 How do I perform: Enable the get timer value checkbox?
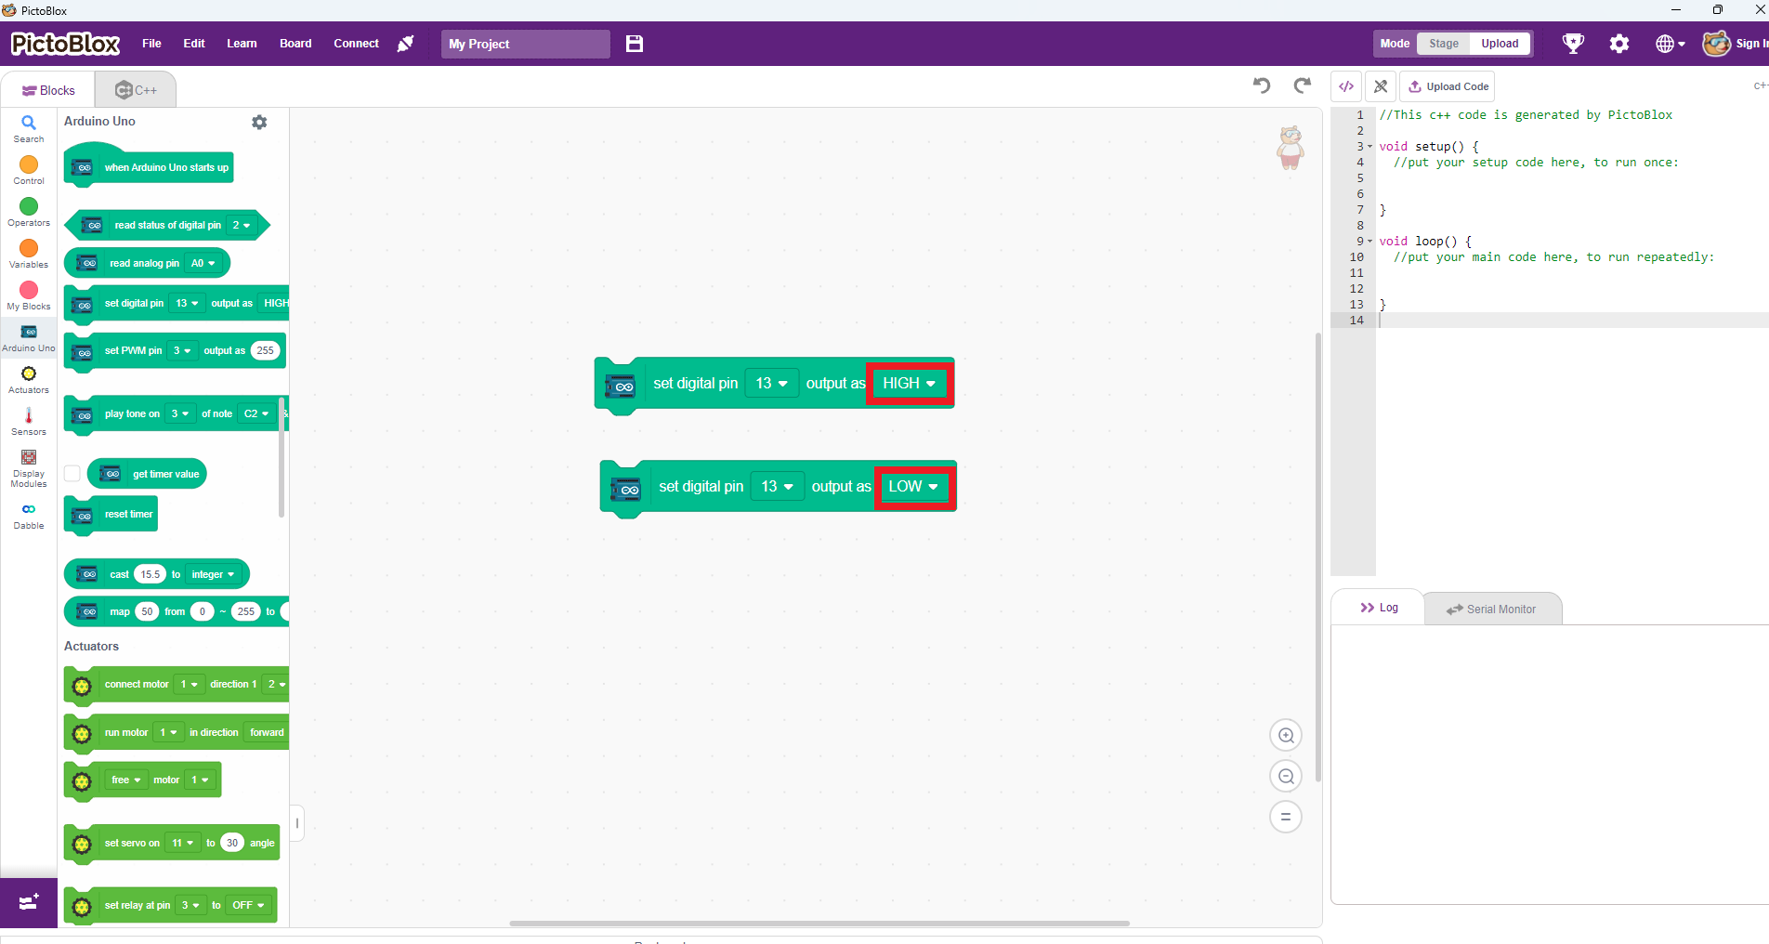tap(72, 473)
